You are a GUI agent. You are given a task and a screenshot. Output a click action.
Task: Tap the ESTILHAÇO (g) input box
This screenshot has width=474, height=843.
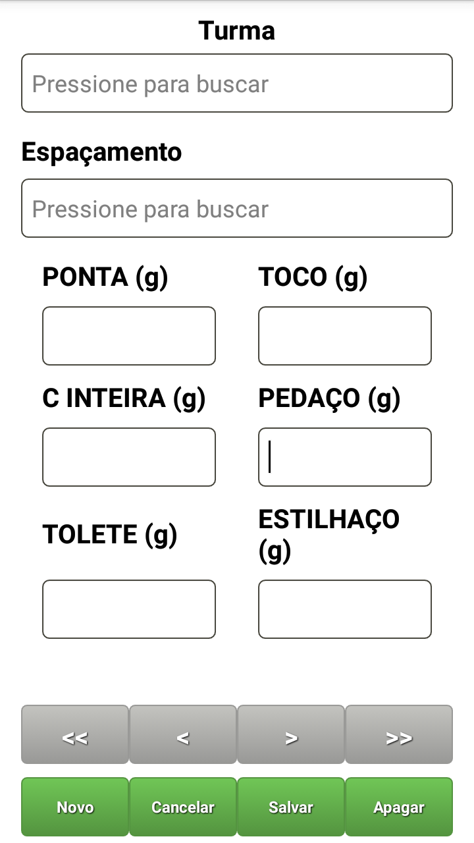click(345, 609)
